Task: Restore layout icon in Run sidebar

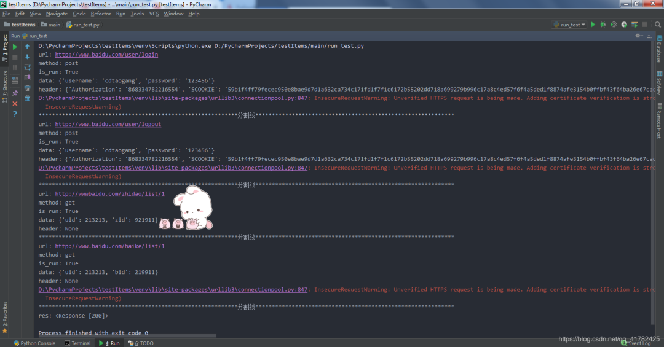Action: point(15,80)
